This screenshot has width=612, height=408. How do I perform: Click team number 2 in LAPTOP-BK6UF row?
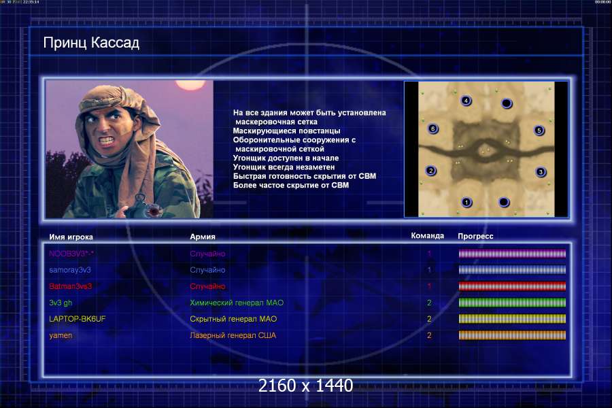click(429, 319)
